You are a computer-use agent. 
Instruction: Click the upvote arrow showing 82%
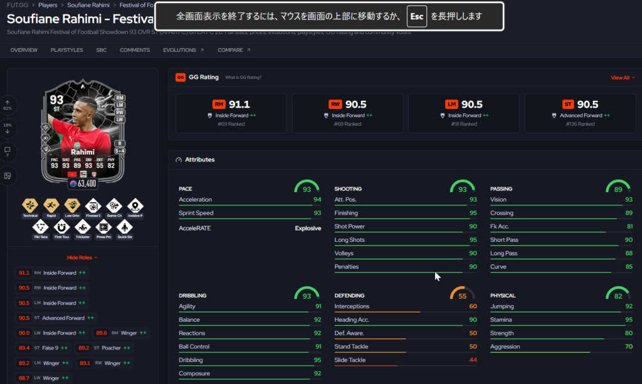(8, 105)
